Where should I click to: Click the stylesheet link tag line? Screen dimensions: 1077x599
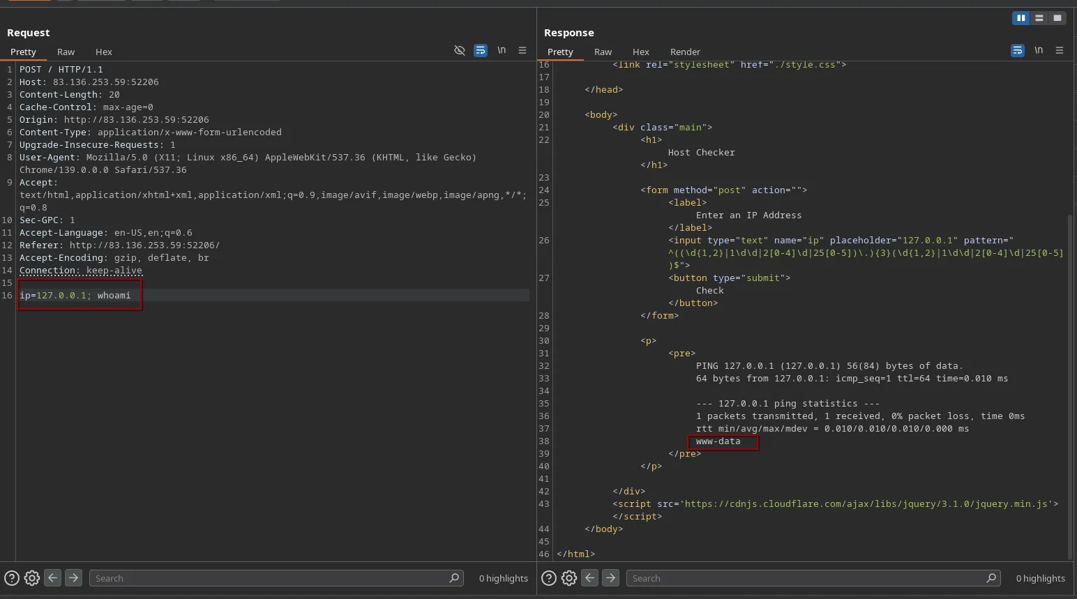click(730, 65)
